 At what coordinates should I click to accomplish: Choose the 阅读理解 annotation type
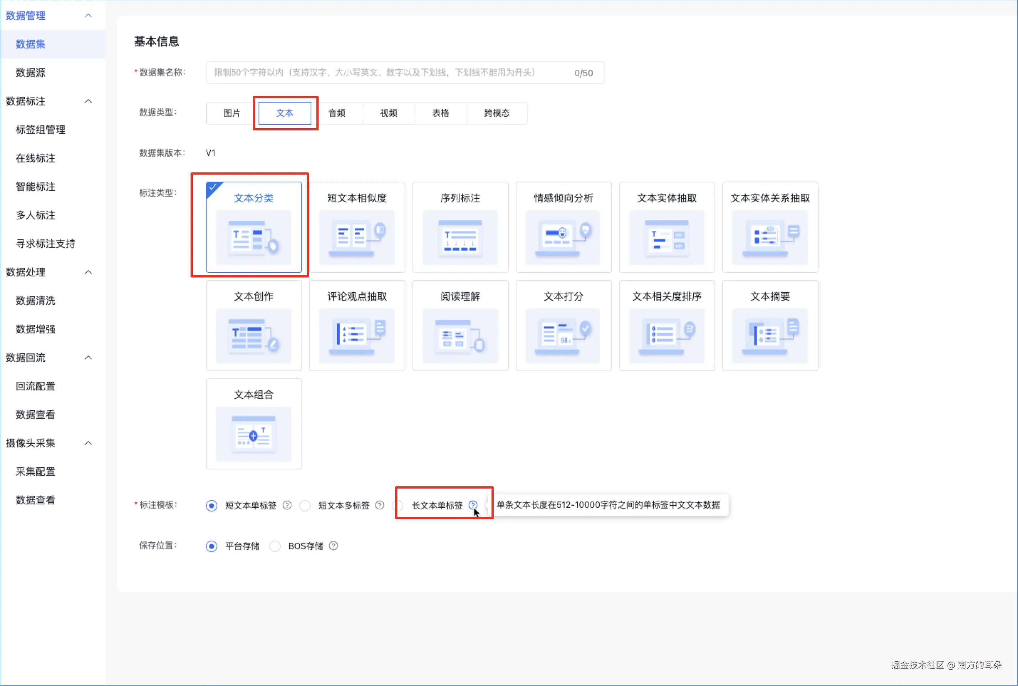[460, 326]
